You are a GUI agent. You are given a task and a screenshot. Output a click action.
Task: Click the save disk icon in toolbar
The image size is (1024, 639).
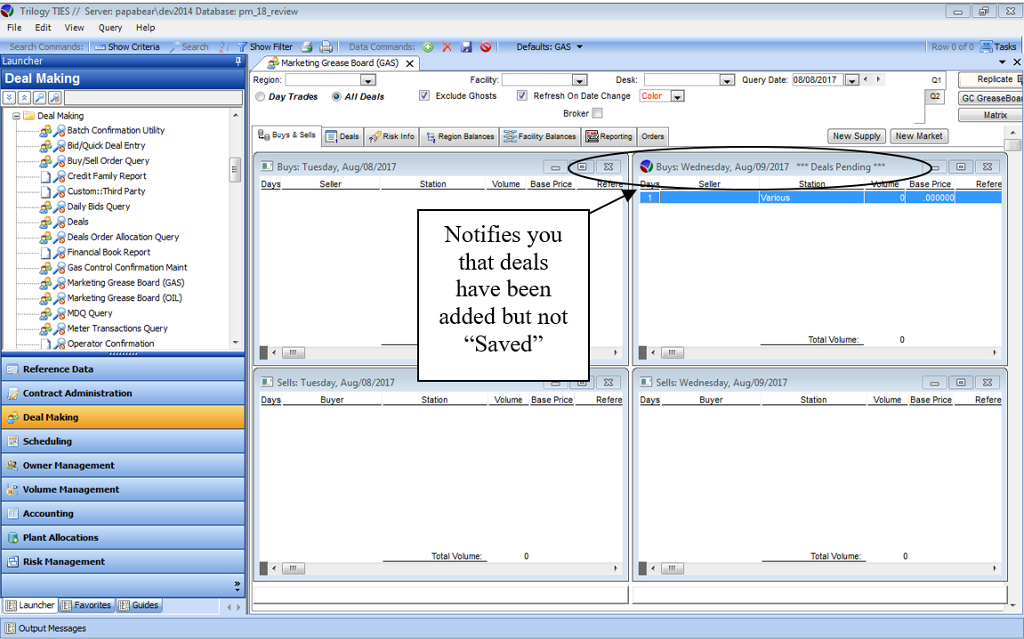[x=466, y=47]
